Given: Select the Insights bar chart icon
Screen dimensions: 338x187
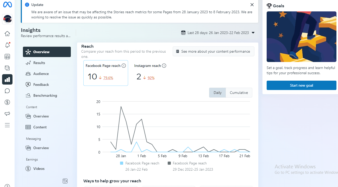Looking at the screenshot, I should [7, 79].
